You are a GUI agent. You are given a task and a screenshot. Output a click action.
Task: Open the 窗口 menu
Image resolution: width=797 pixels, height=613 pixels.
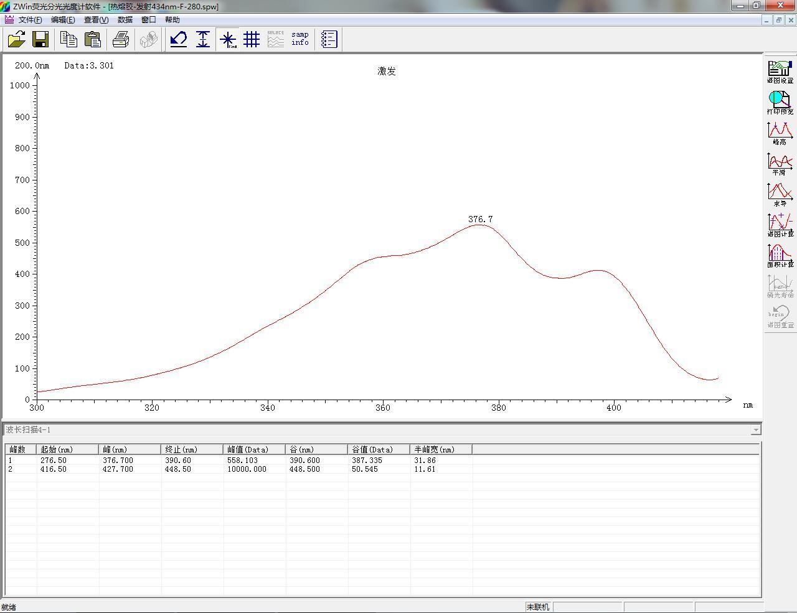(x=149, y=20)
